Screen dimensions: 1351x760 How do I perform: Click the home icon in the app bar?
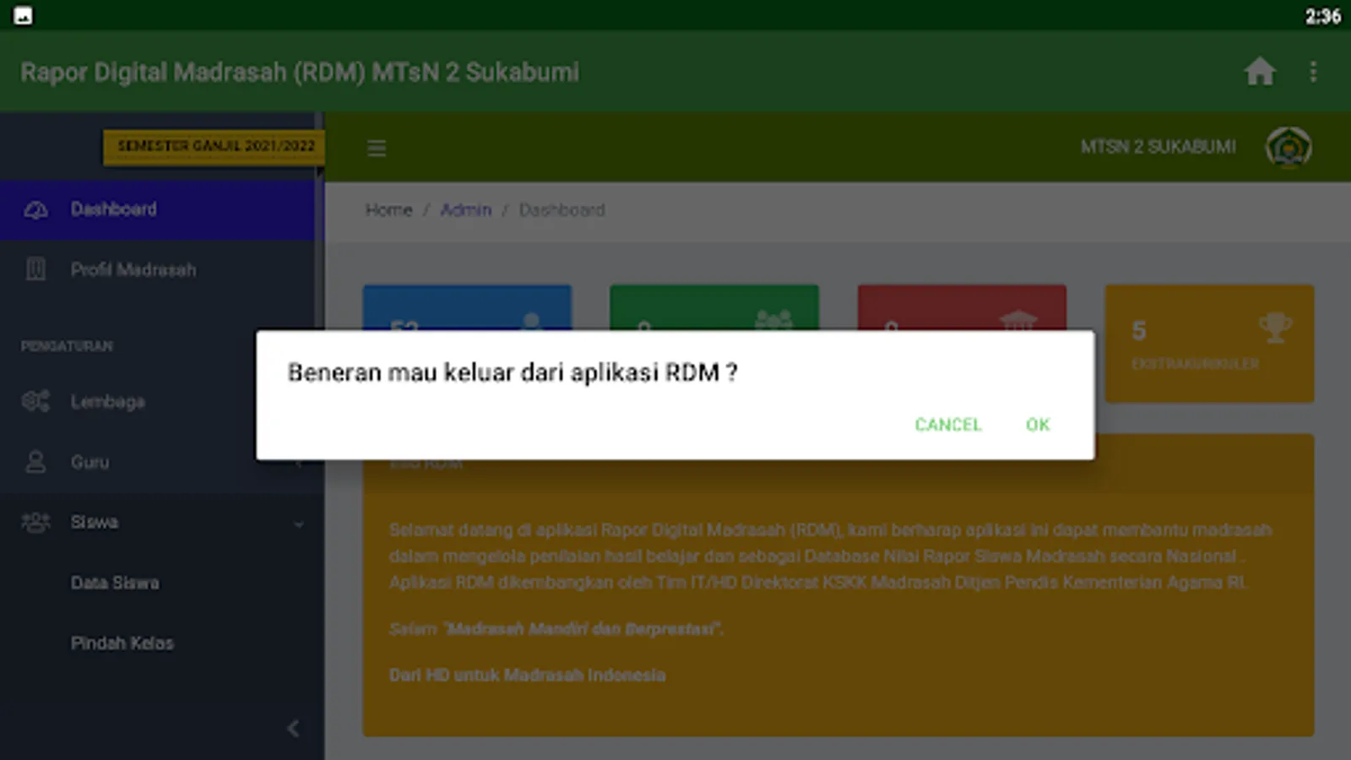pyautogui.click(x=1260, y=72)
